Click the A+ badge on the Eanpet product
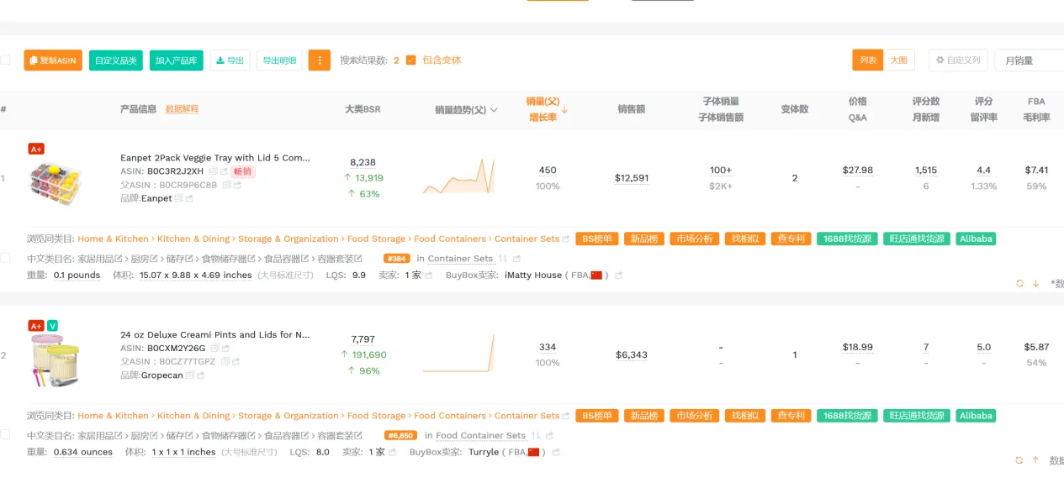1064x483 pixels. pyautogui.click(x=36, y=149)
